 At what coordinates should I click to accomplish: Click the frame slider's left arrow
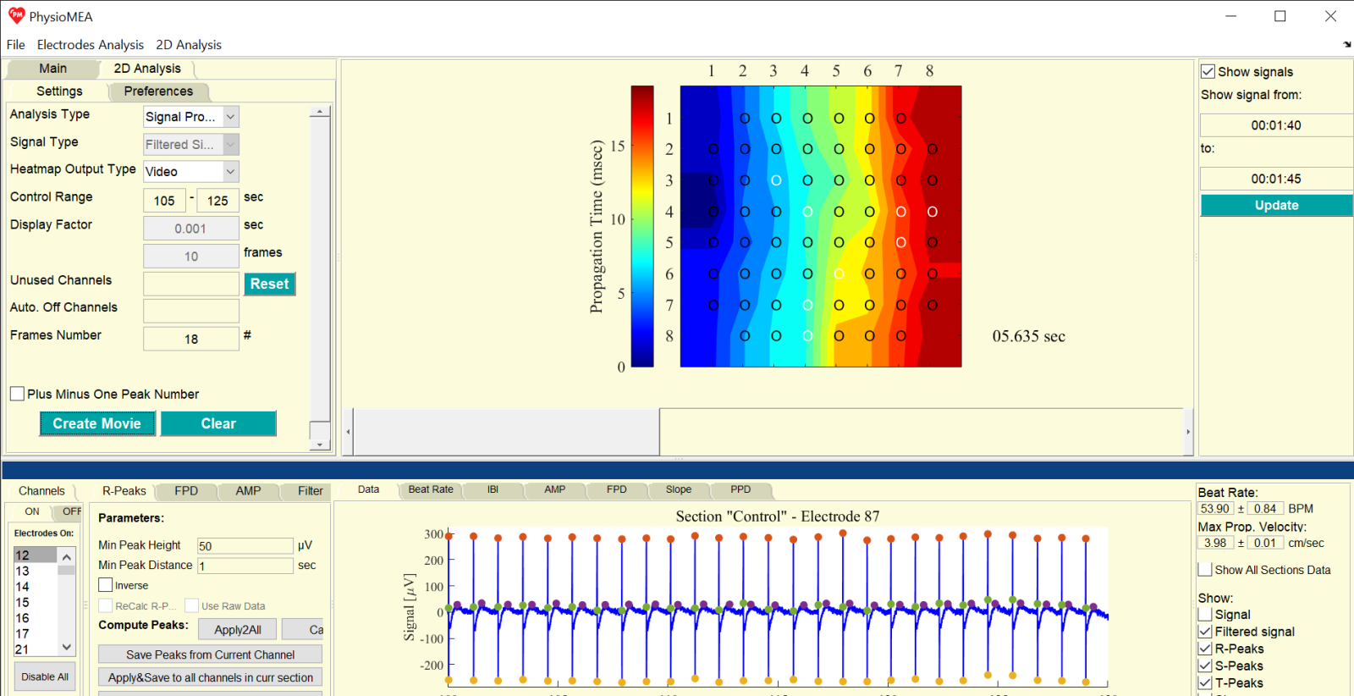click(348, 432)
